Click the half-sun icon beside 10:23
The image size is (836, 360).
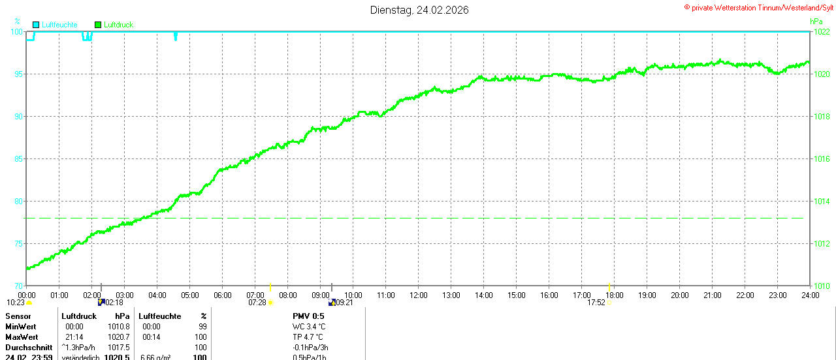point(29,303)
